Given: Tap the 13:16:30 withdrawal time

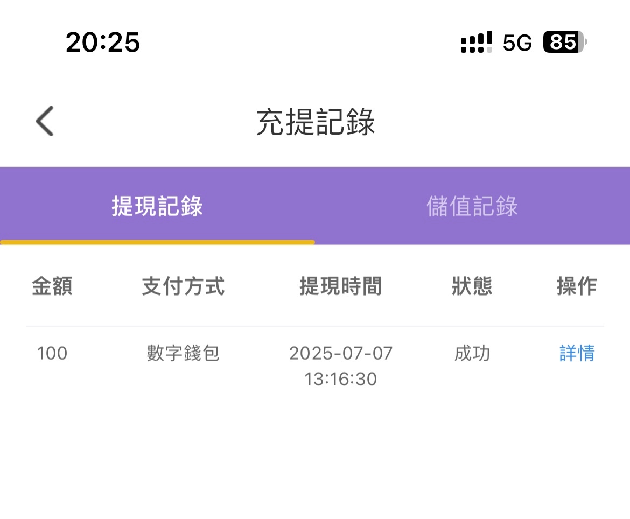Looking at the screenshot, I should point(341,380).
